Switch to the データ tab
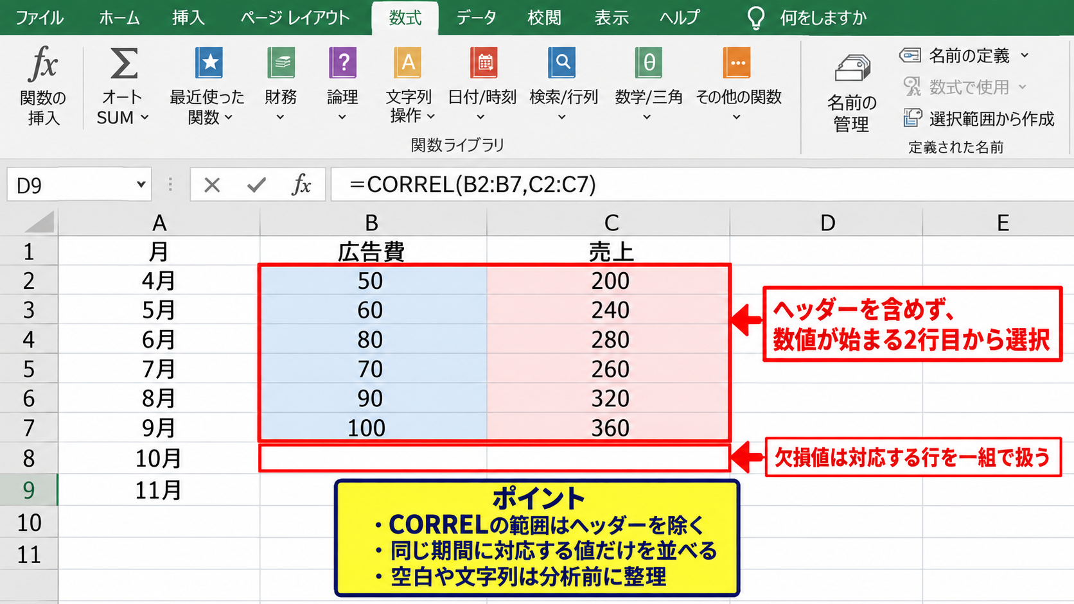 476,17
